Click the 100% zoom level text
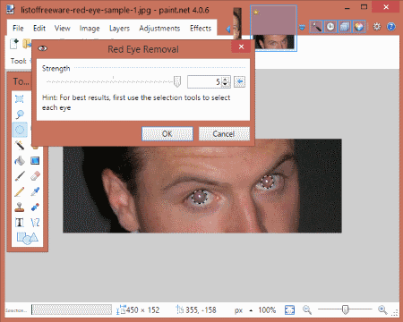The image size is (403, 322). (x=267, y=310)
